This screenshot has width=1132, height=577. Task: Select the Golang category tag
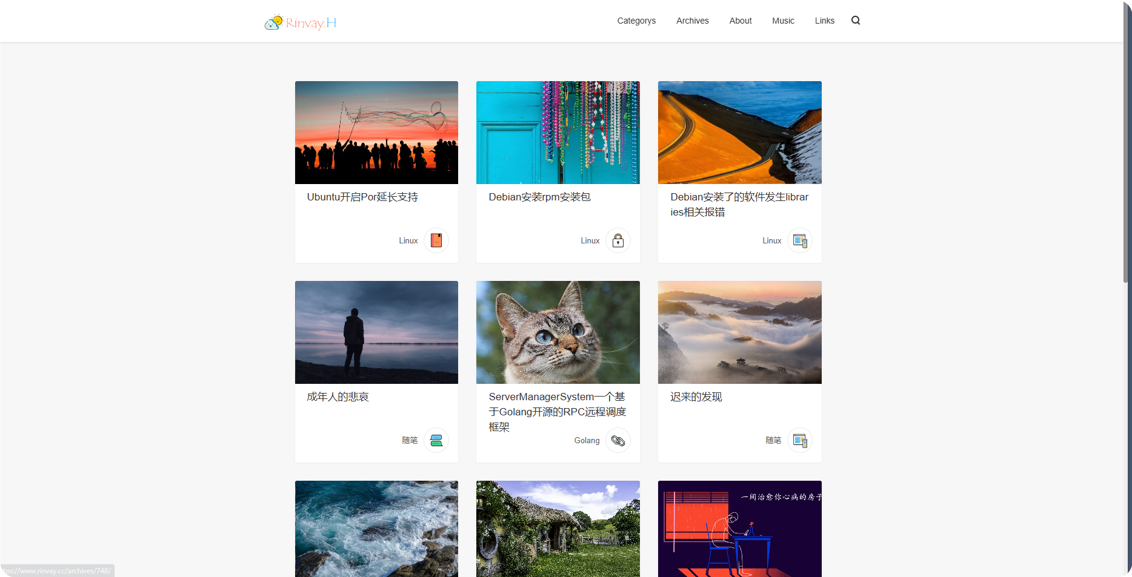(x=587, y=440)
